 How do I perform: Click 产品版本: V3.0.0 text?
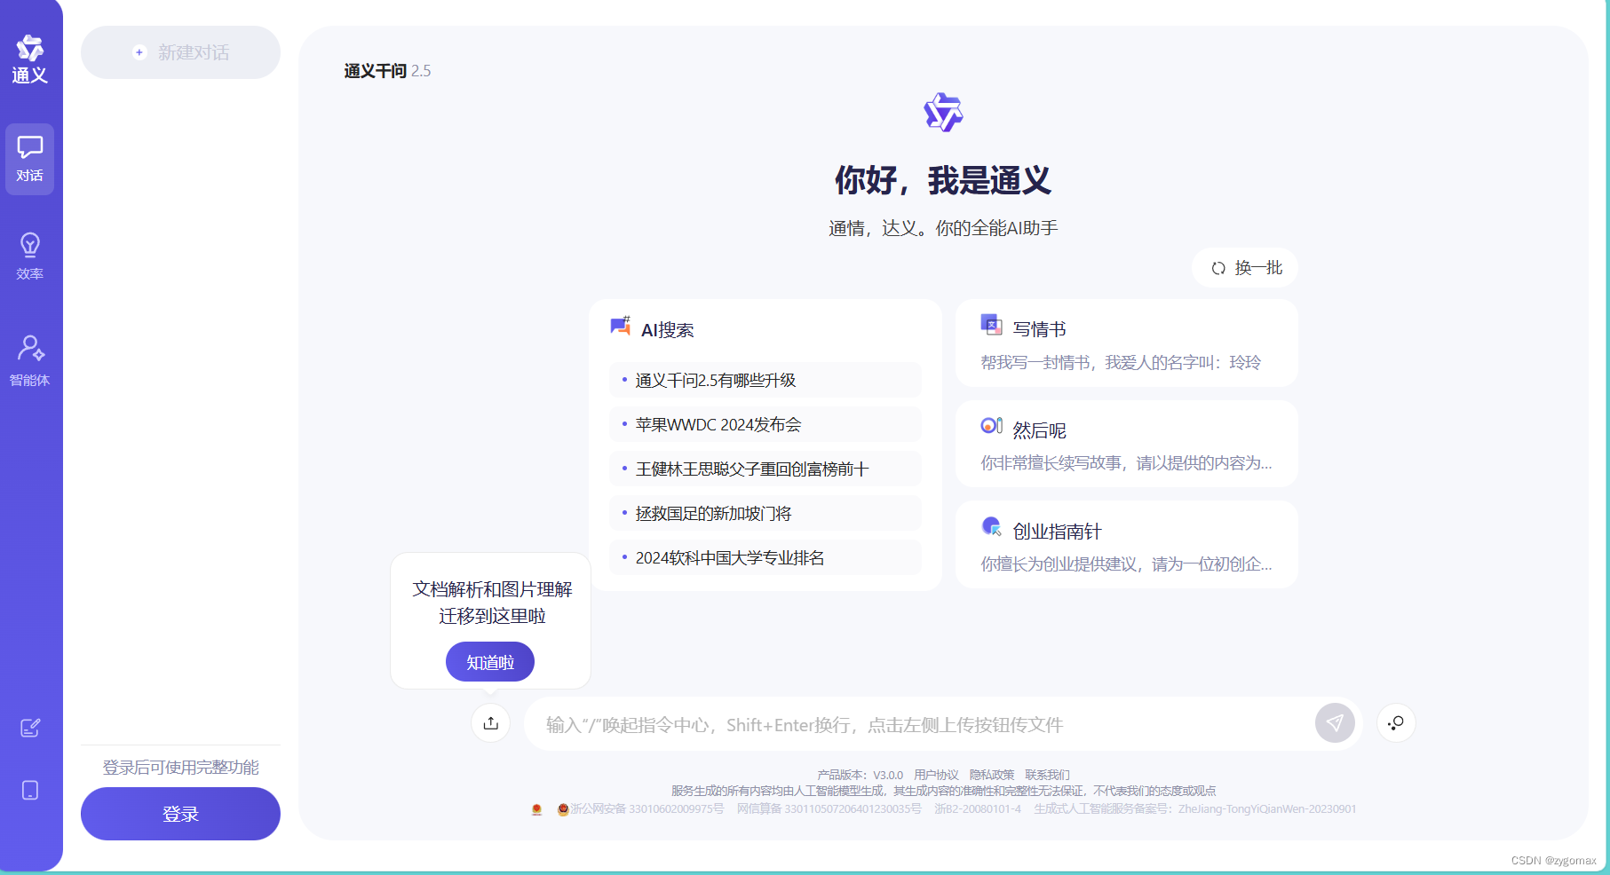[860, 775]
